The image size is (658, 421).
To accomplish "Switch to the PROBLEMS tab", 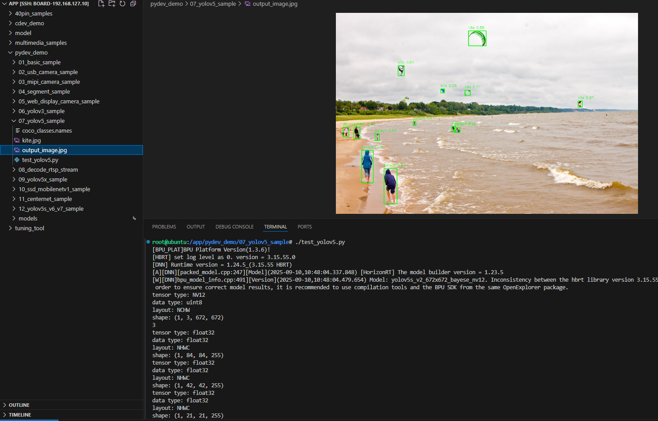I will [x=164, y=227].
